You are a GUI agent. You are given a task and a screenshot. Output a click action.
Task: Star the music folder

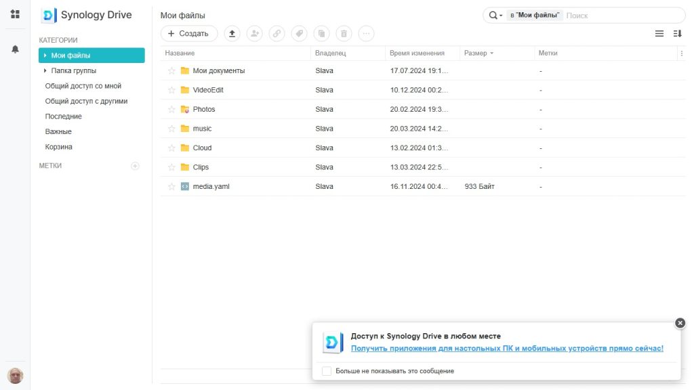[171, 129]
